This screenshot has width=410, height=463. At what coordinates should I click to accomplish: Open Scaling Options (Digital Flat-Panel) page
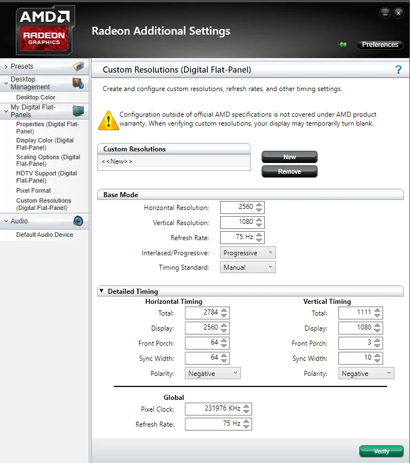tap(48, 160)
